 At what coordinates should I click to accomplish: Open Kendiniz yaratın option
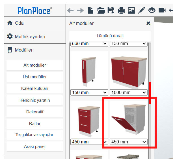click(35, 100)
